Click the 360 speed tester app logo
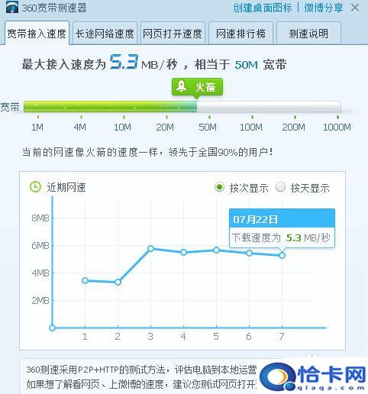 click(11, 7)
